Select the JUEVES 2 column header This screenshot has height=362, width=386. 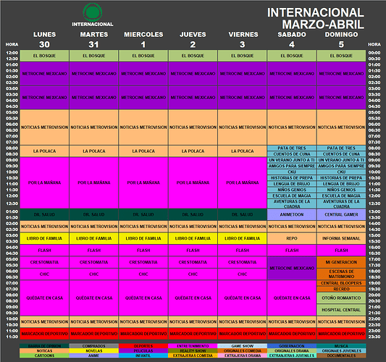tap(193, 39)
